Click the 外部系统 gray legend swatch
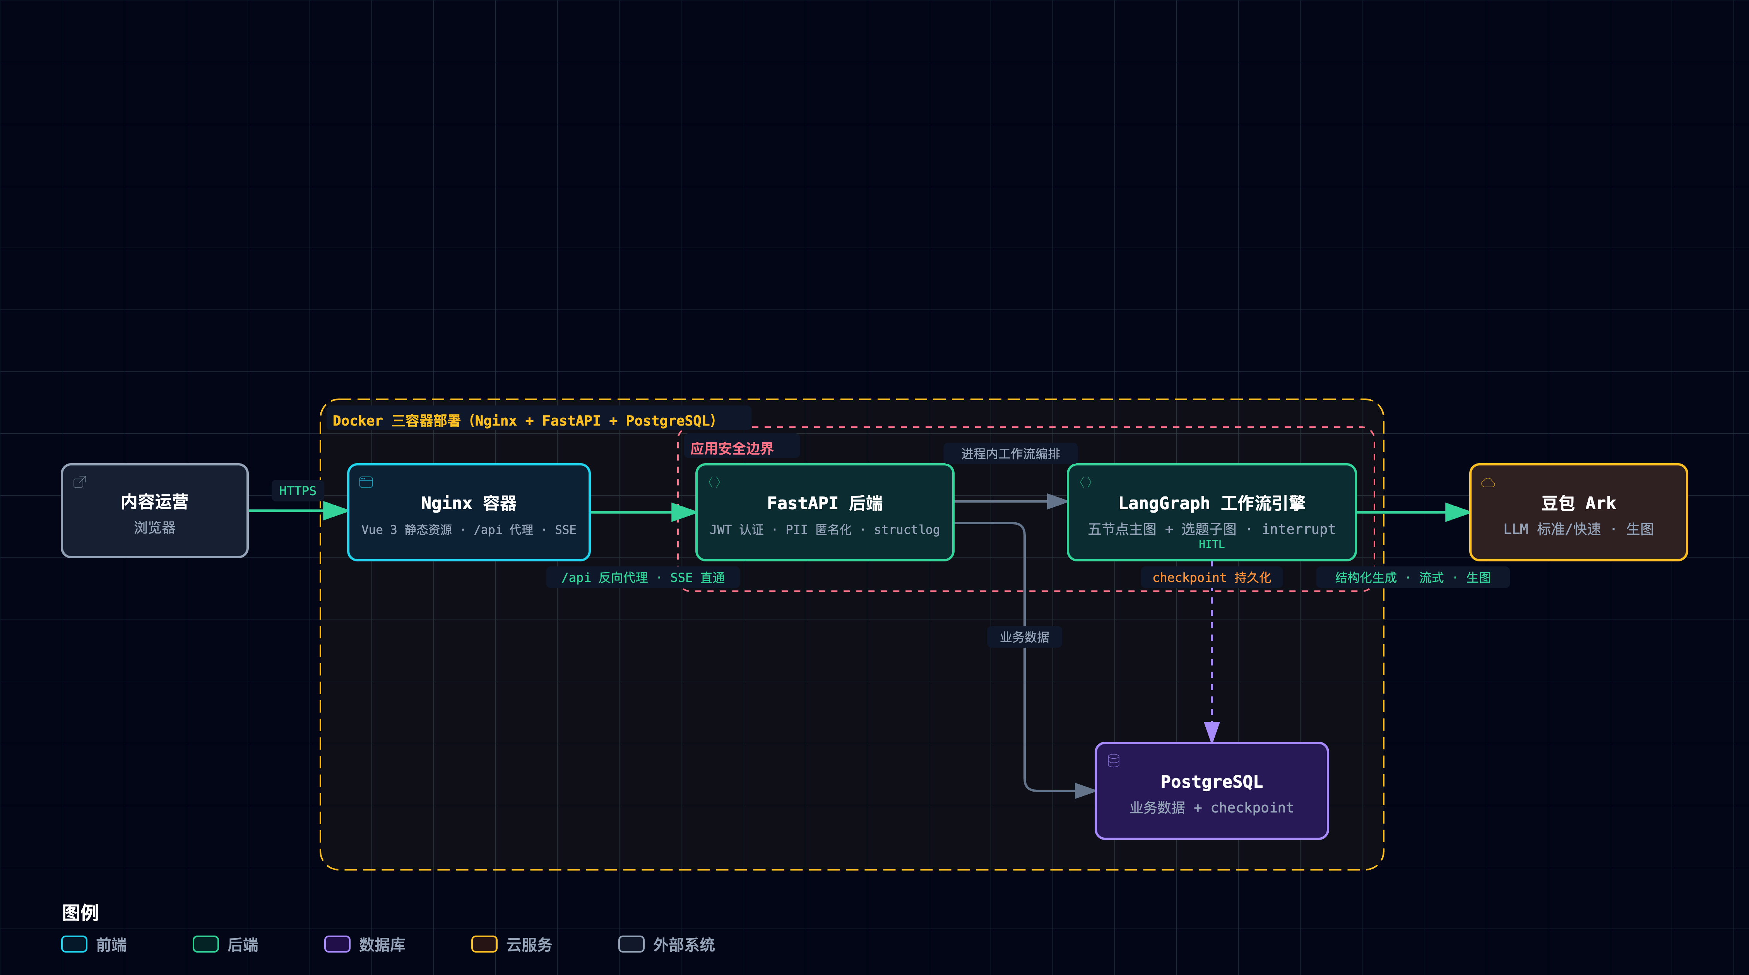 tap(631, 944)
